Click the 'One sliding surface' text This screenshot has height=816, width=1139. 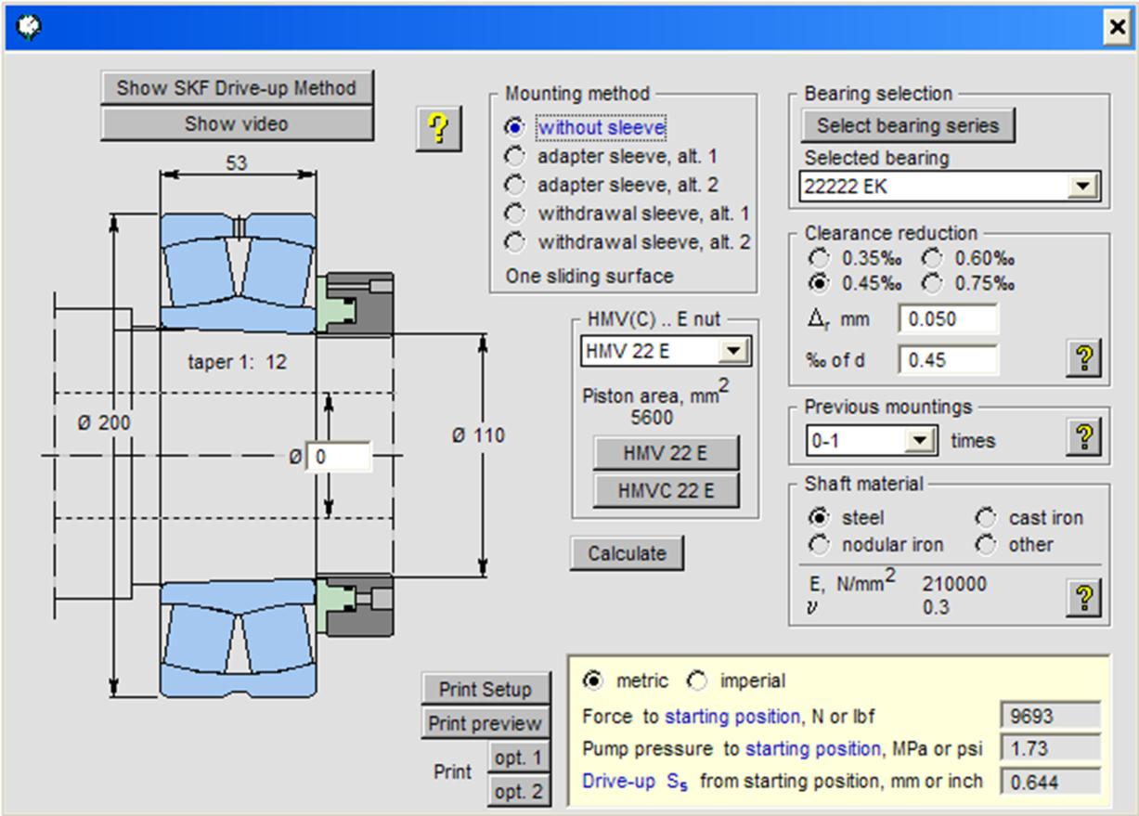pos(589,276)
